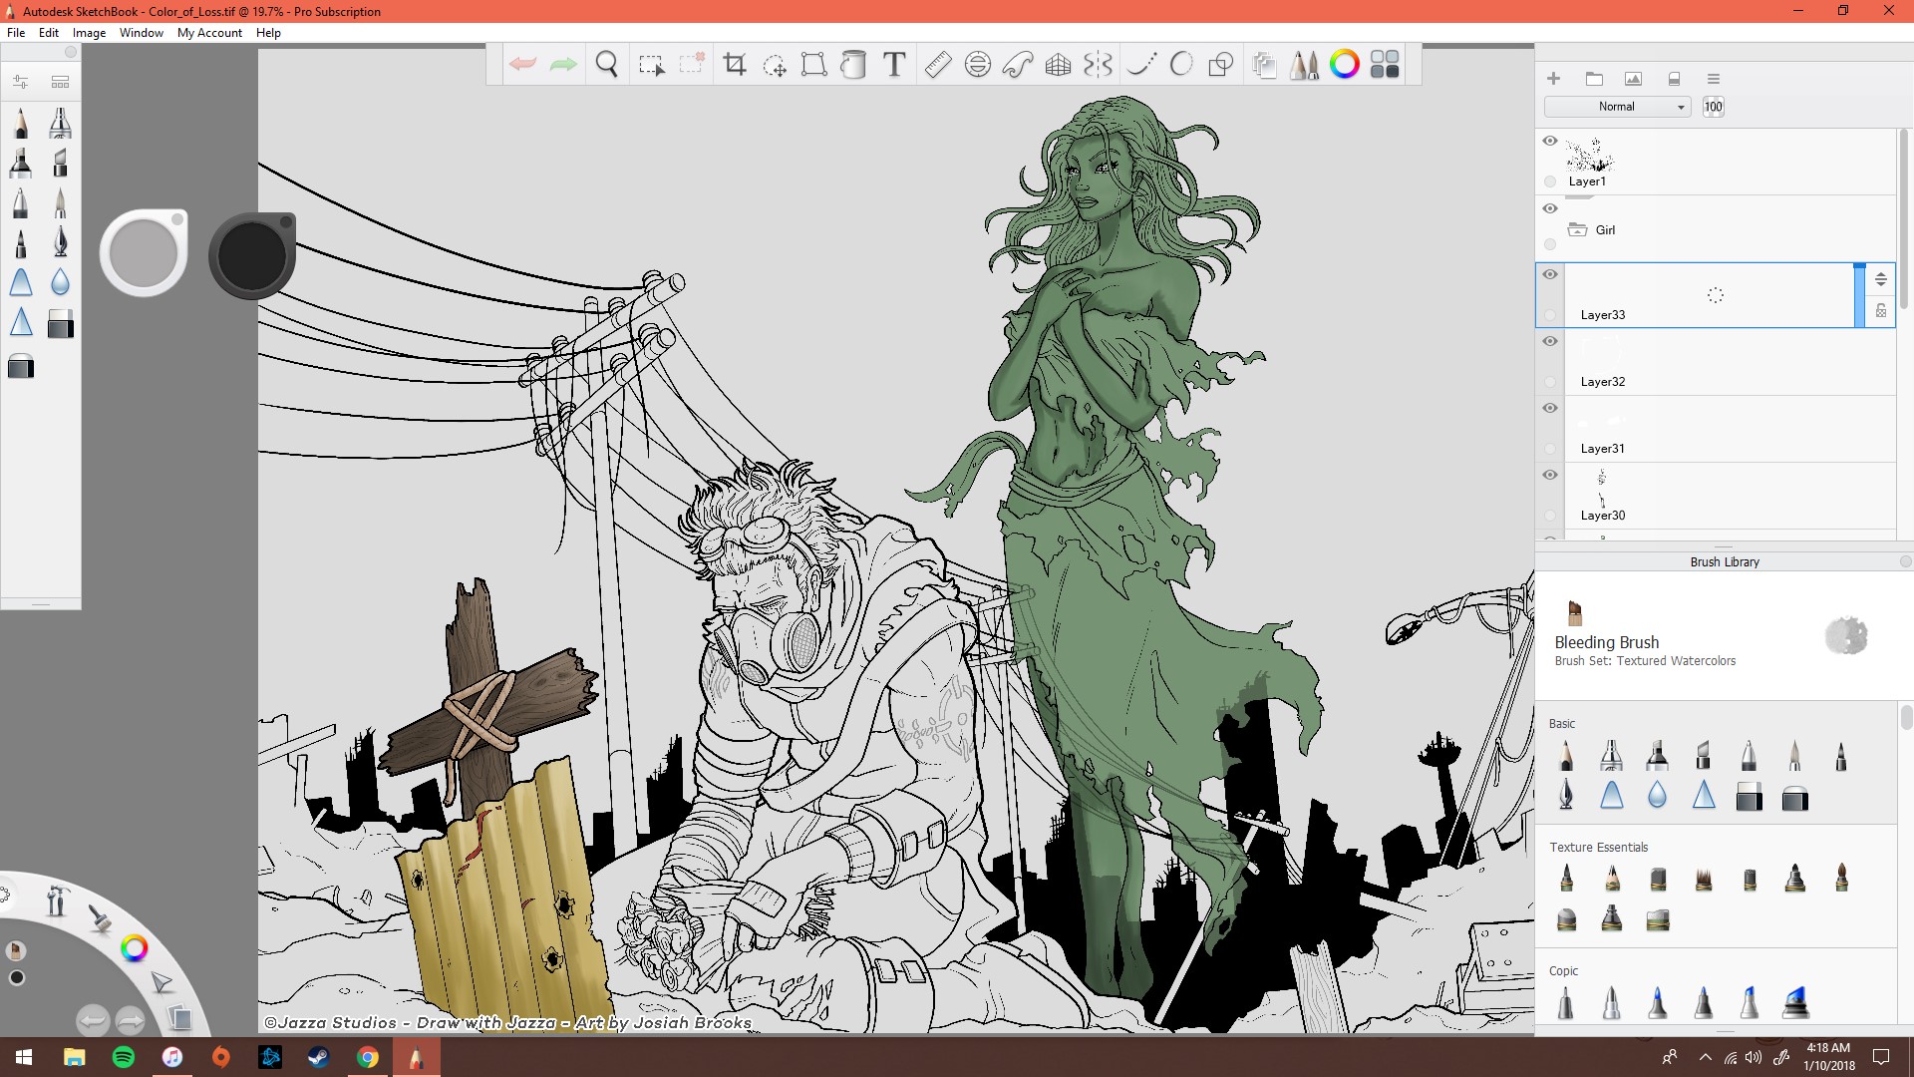The image size is (1914, 1077).
Task: Open Chrome from the taskbar
Action: click(368, 1057)
